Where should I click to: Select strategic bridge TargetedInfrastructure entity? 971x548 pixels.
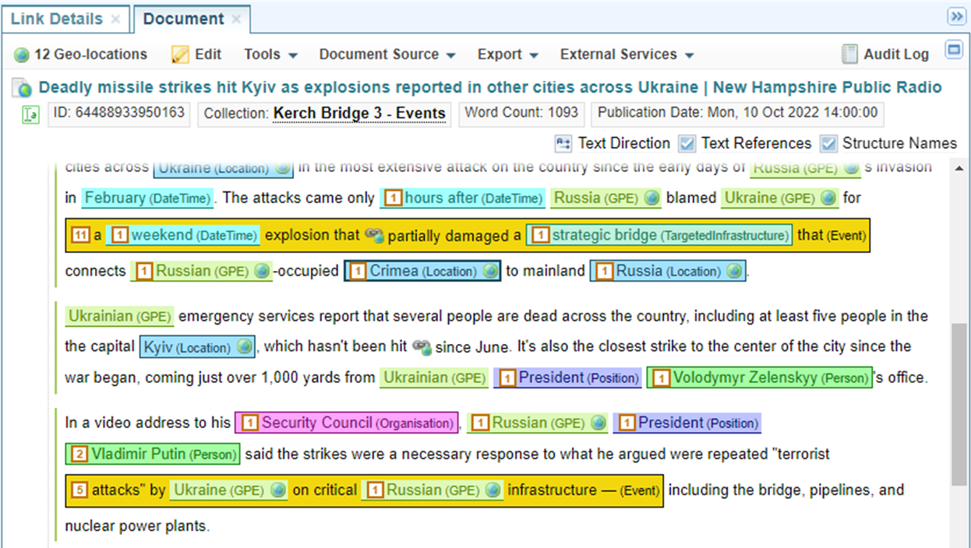pos(659,235)
